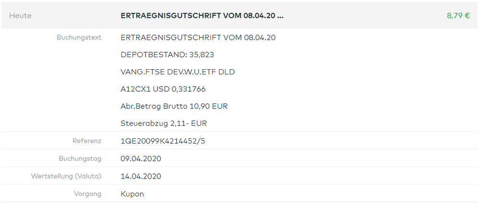479x206 pixels.
Task: Click the 'Buchungstag' field label
Action: tap(80, 158)
